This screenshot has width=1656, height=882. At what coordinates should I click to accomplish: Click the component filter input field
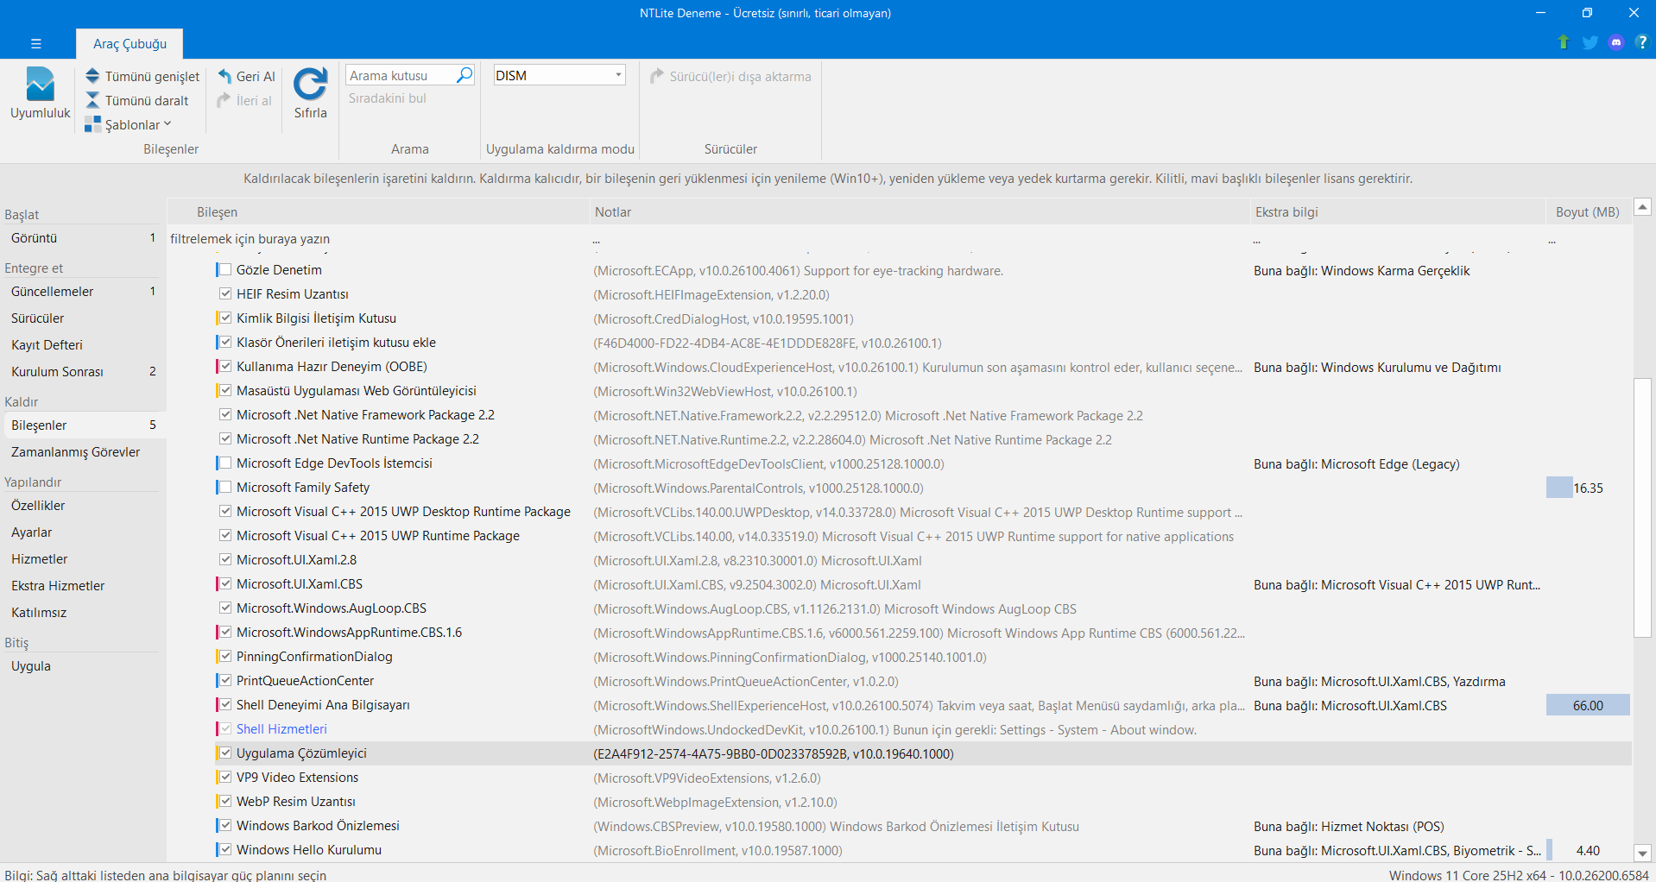tap(378, 239)
